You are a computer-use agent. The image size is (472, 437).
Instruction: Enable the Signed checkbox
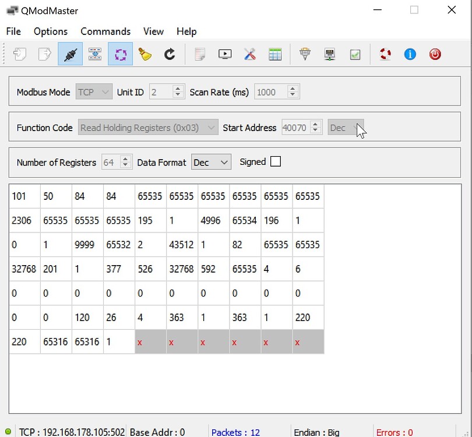(276, 162)
